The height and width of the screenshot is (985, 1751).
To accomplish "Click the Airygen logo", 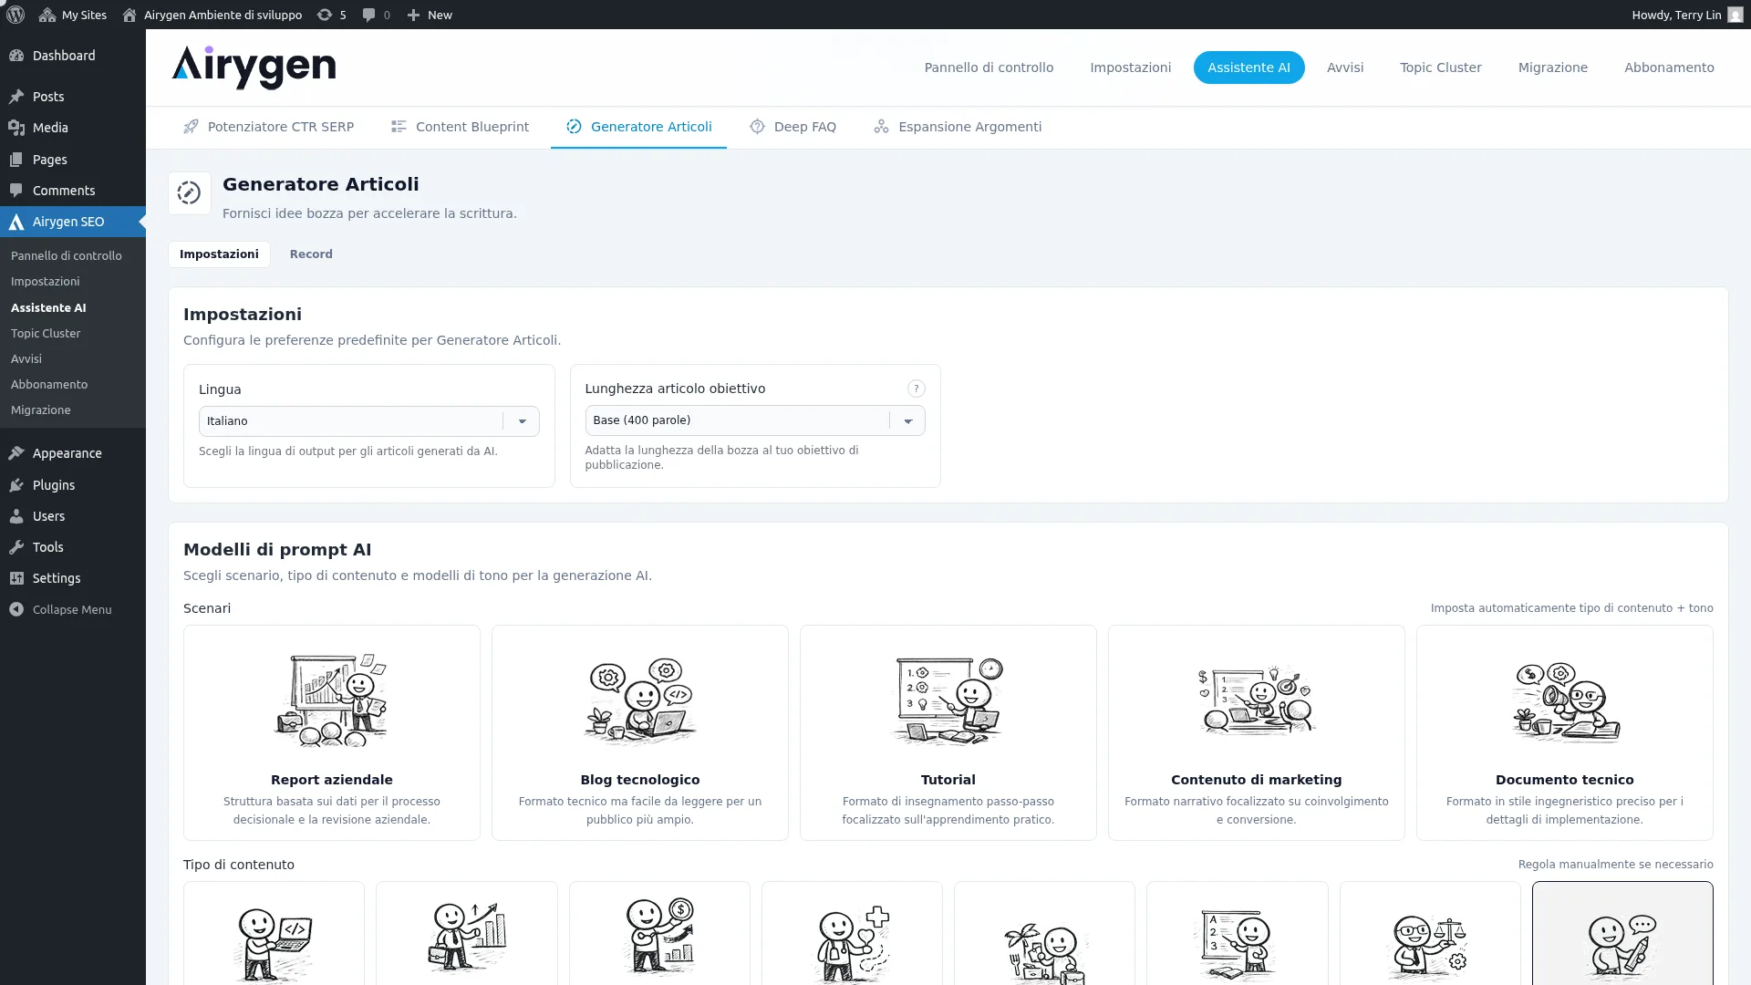I will point(254,67).
